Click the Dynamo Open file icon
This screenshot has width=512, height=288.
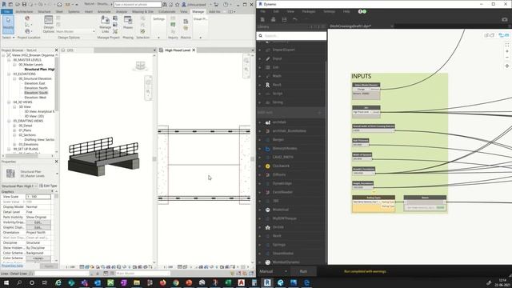click(x=274, y=19)
